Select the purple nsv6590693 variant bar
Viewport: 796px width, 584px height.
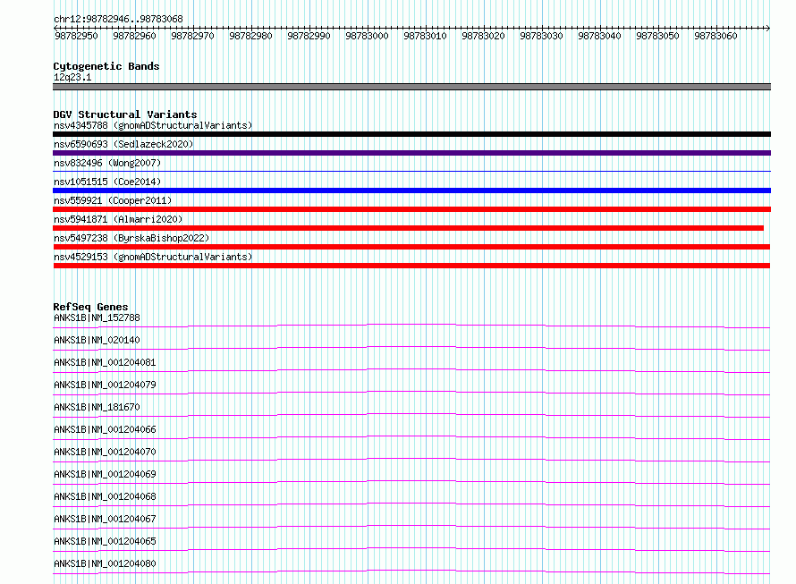(x=411, y=153)
